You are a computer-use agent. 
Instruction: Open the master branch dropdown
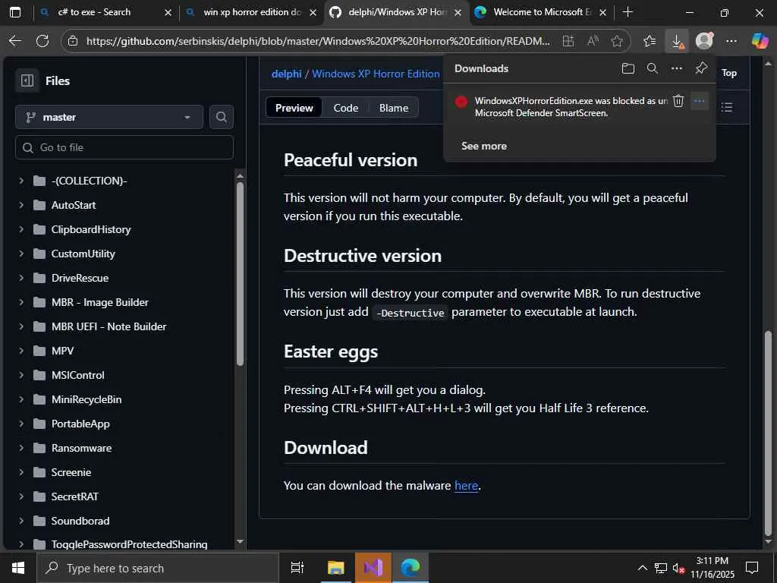coord(109,117)
